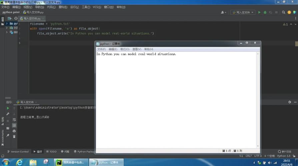Expand the scratches and consoles tree node
Image resolution: width=298 pixels, height=166 pixels.
pos(7,32)
